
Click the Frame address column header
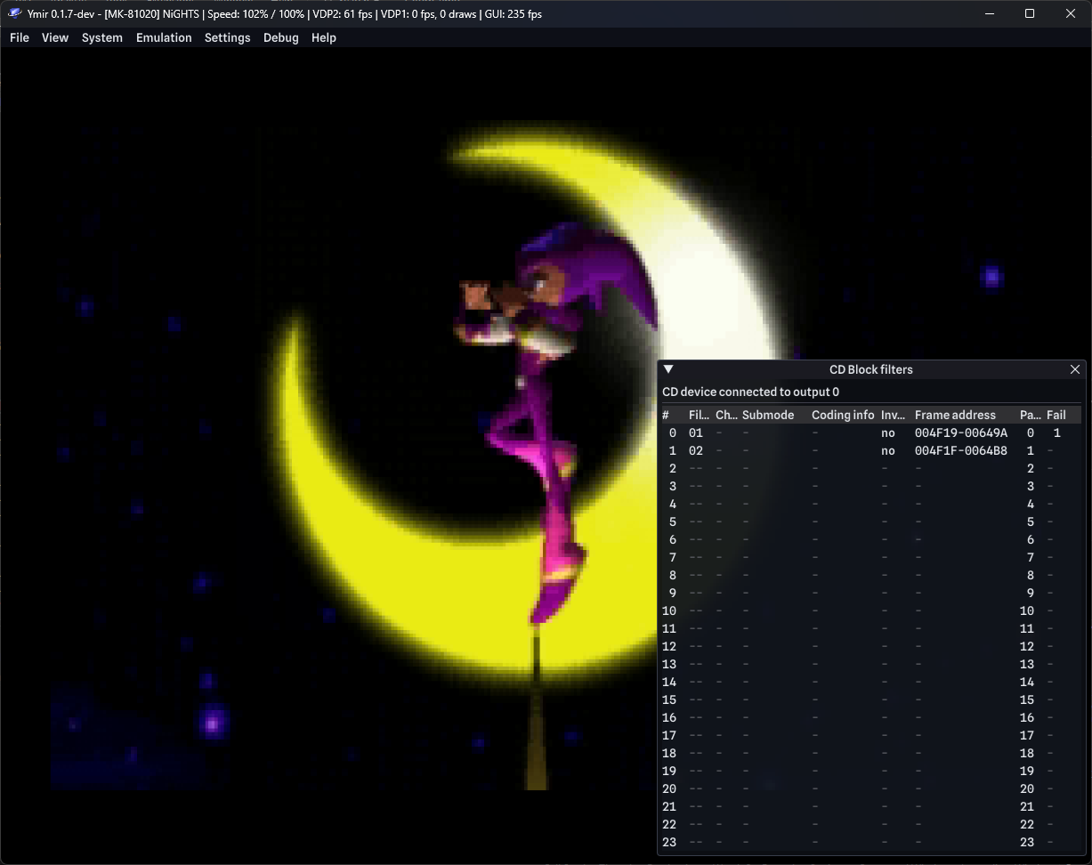click(x=955, y=415)
